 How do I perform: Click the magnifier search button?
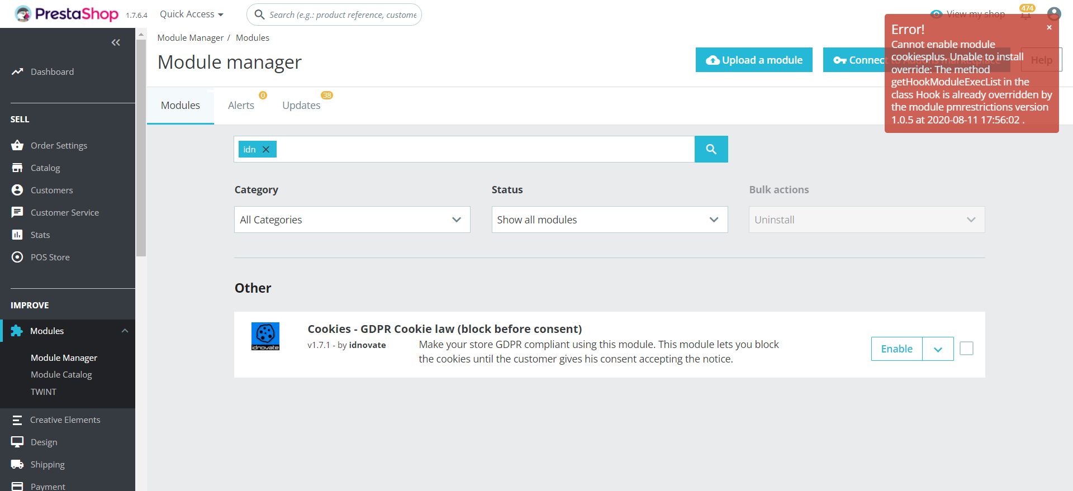click(711, 149)
